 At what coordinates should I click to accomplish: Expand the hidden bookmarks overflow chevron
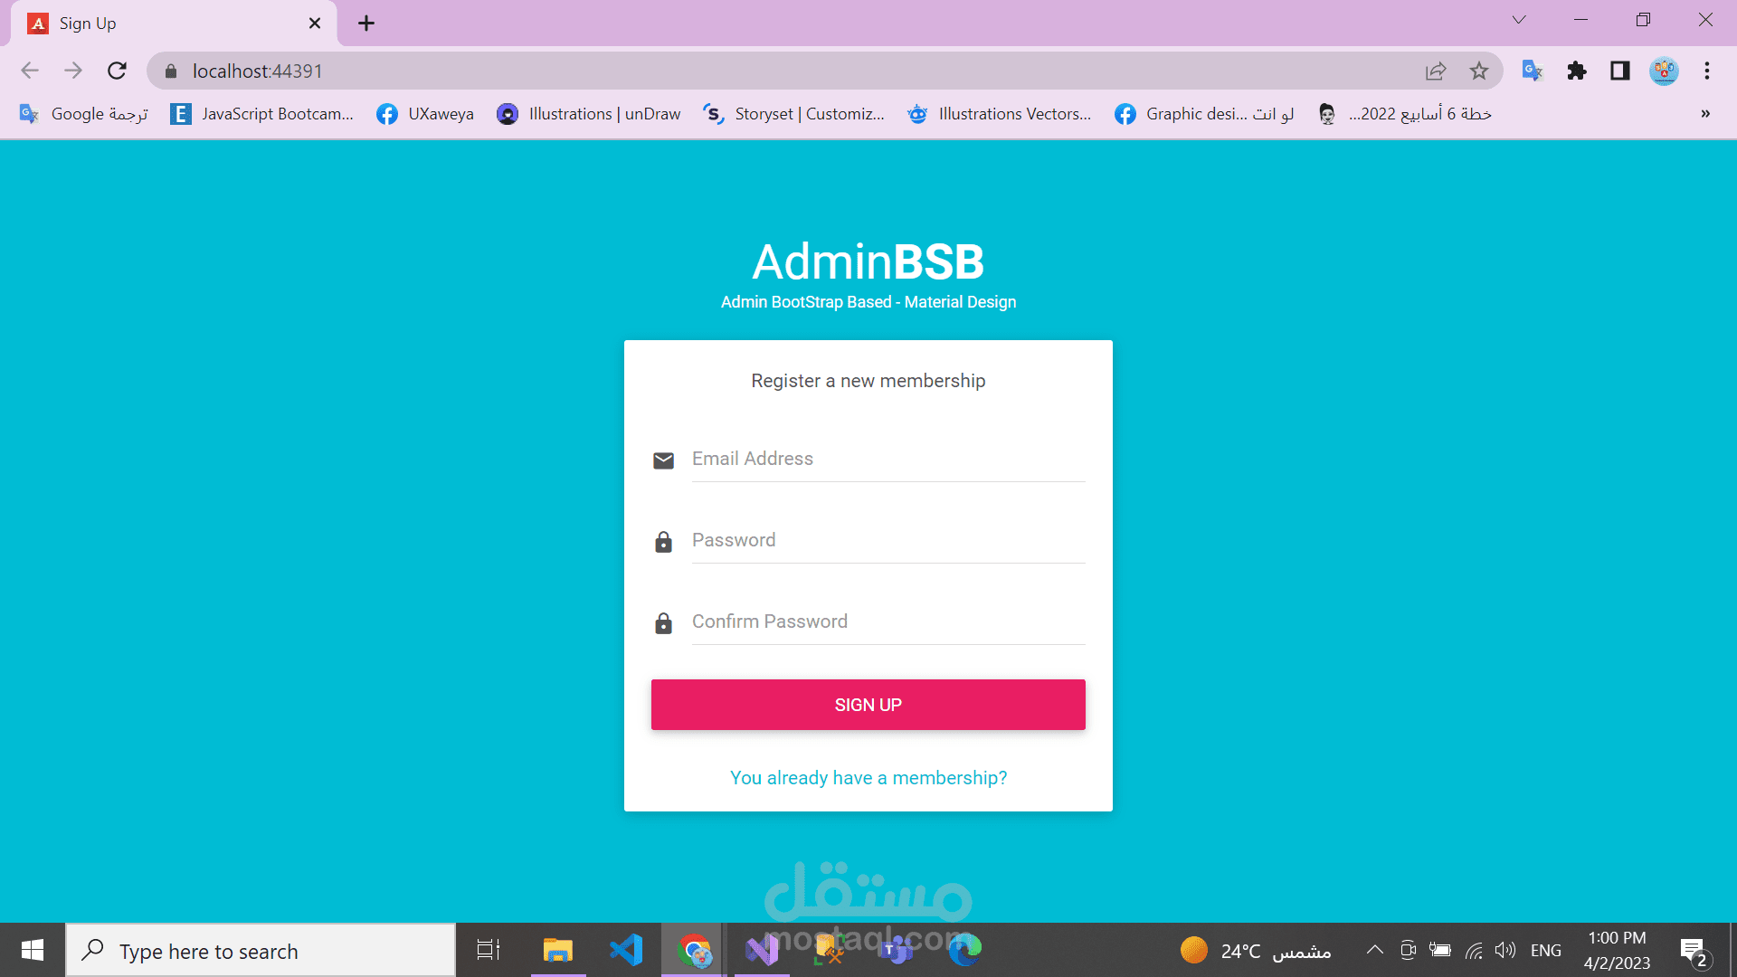1704,114
